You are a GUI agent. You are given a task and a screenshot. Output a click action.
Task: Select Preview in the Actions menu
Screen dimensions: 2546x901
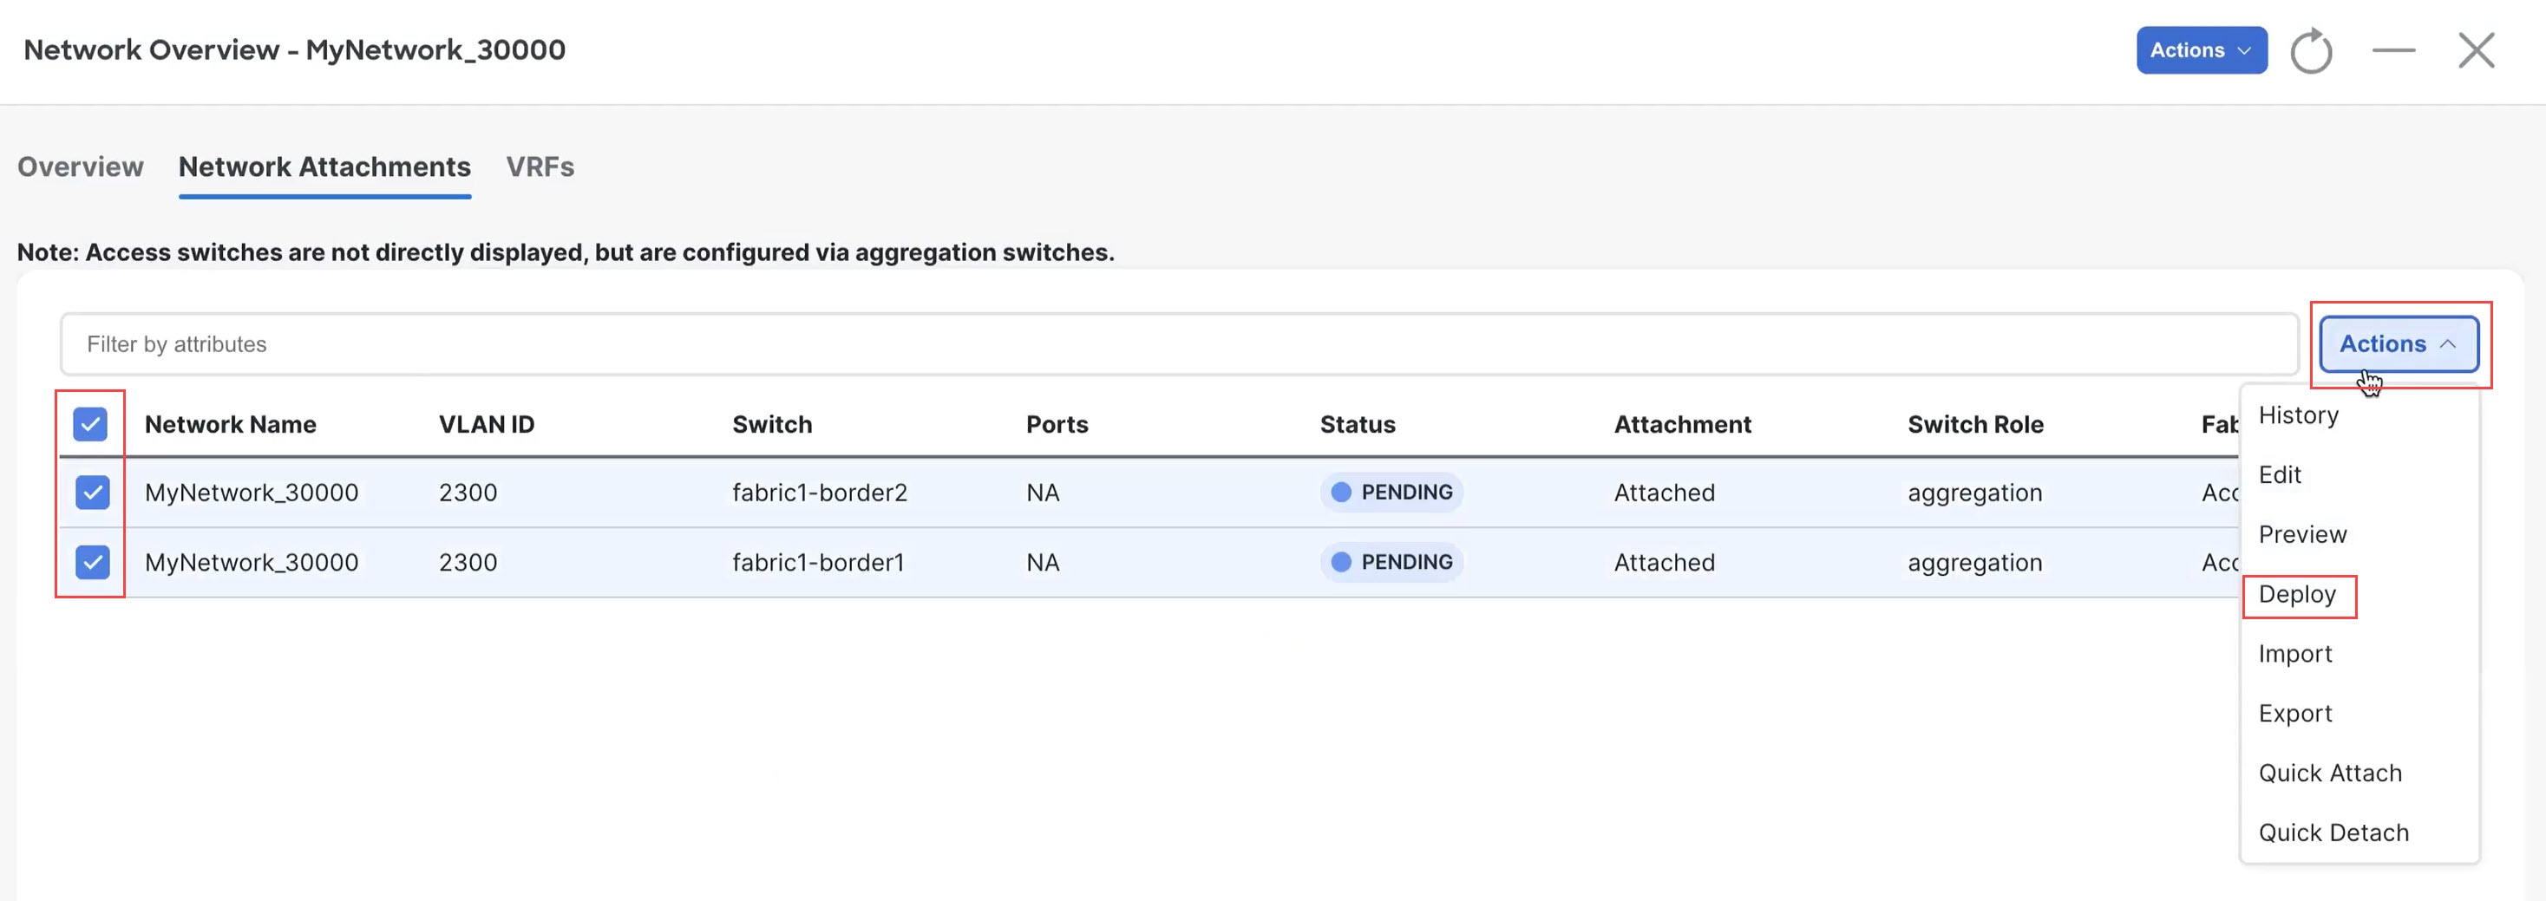pyautogui.click(x=2302, y=534)
